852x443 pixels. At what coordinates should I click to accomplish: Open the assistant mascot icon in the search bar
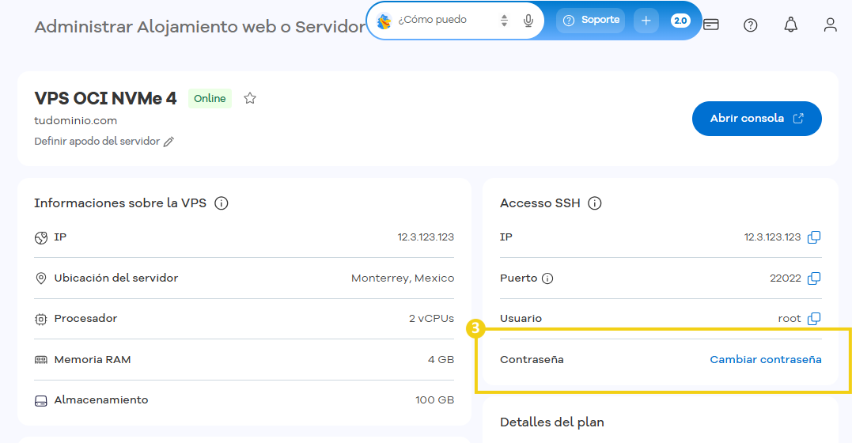(x=384, y=21)
